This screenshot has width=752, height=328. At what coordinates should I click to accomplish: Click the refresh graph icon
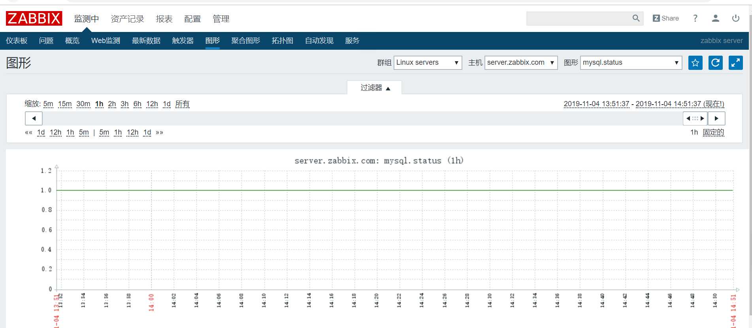point(716,63)
